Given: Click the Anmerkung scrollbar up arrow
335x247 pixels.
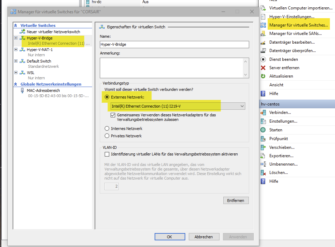Looking at the screenshot, I should (245, 61).
